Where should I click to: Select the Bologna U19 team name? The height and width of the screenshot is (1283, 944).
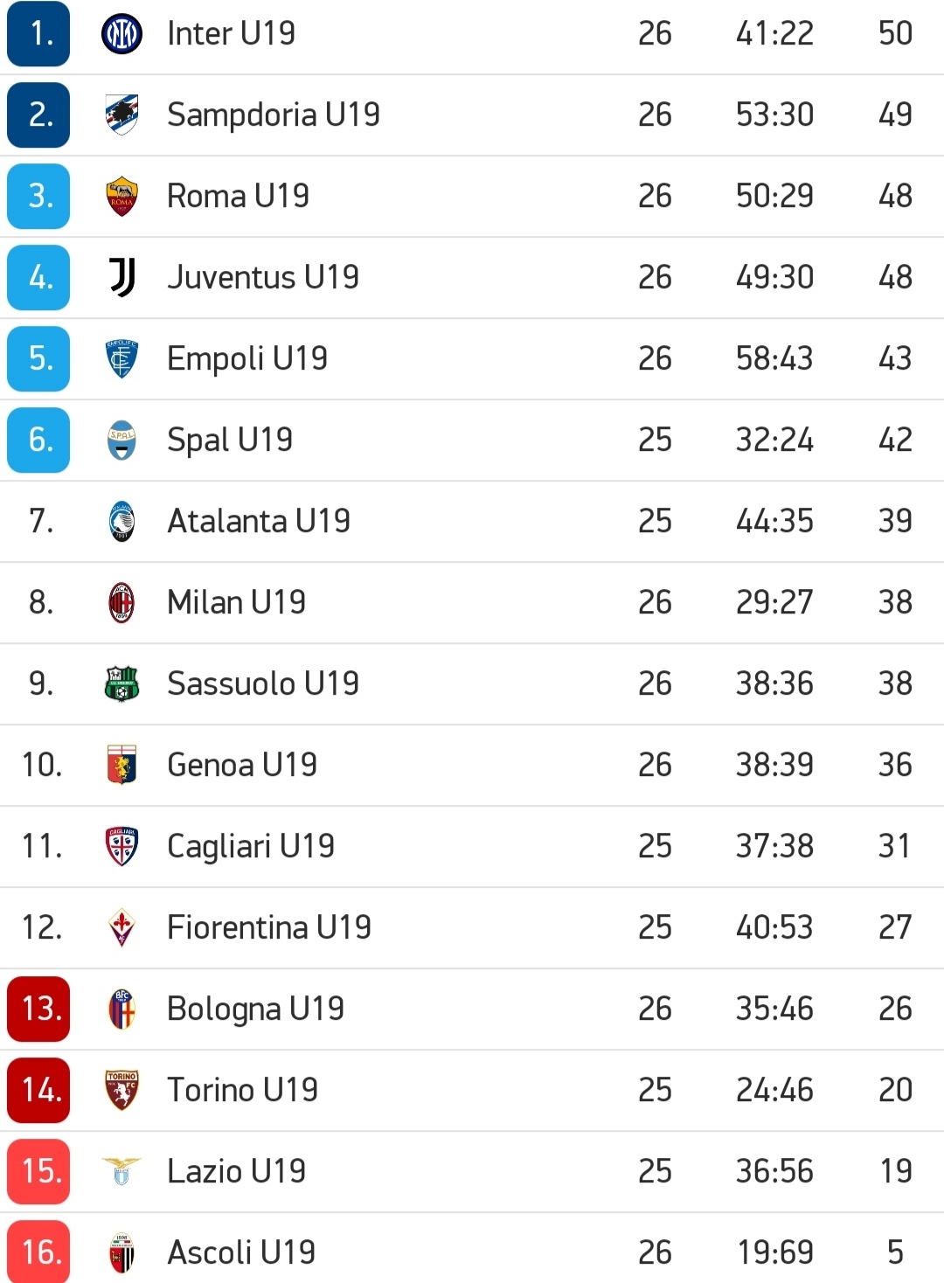255,1009
